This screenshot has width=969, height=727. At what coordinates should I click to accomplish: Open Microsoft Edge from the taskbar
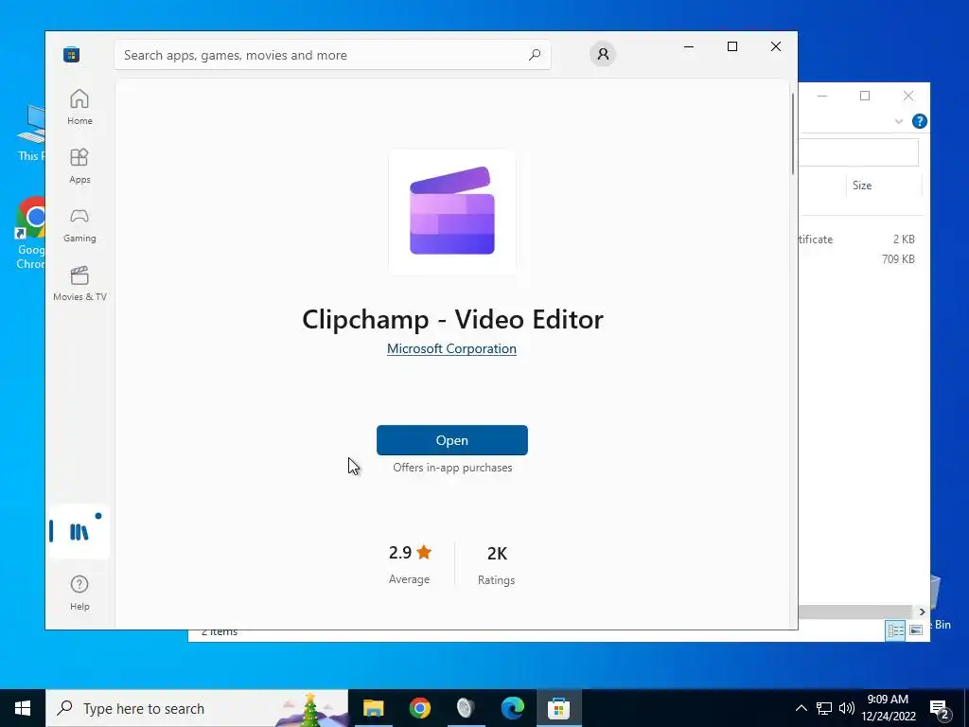pos(512,708)
